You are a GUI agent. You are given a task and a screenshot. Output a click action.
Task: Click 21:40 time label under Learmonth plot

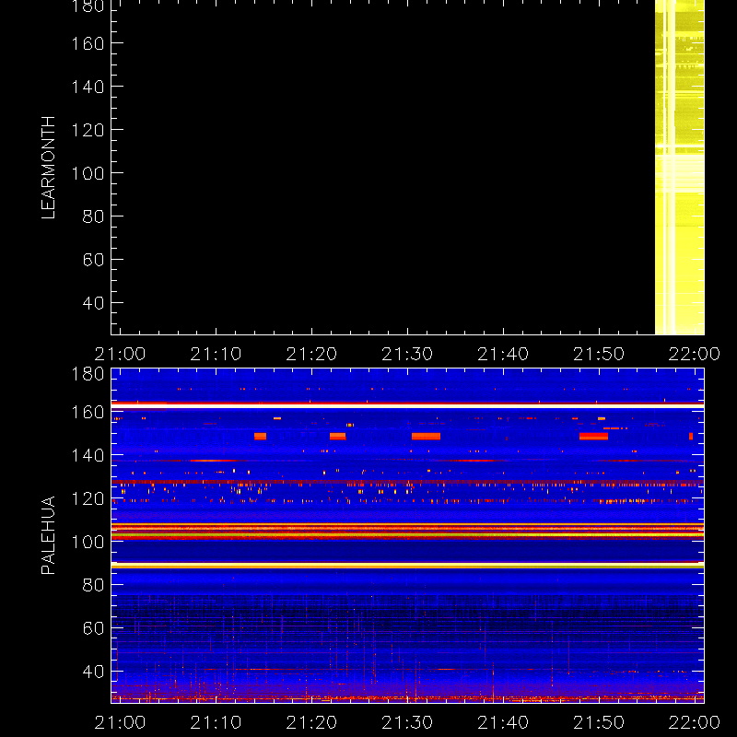coord(503,354)
